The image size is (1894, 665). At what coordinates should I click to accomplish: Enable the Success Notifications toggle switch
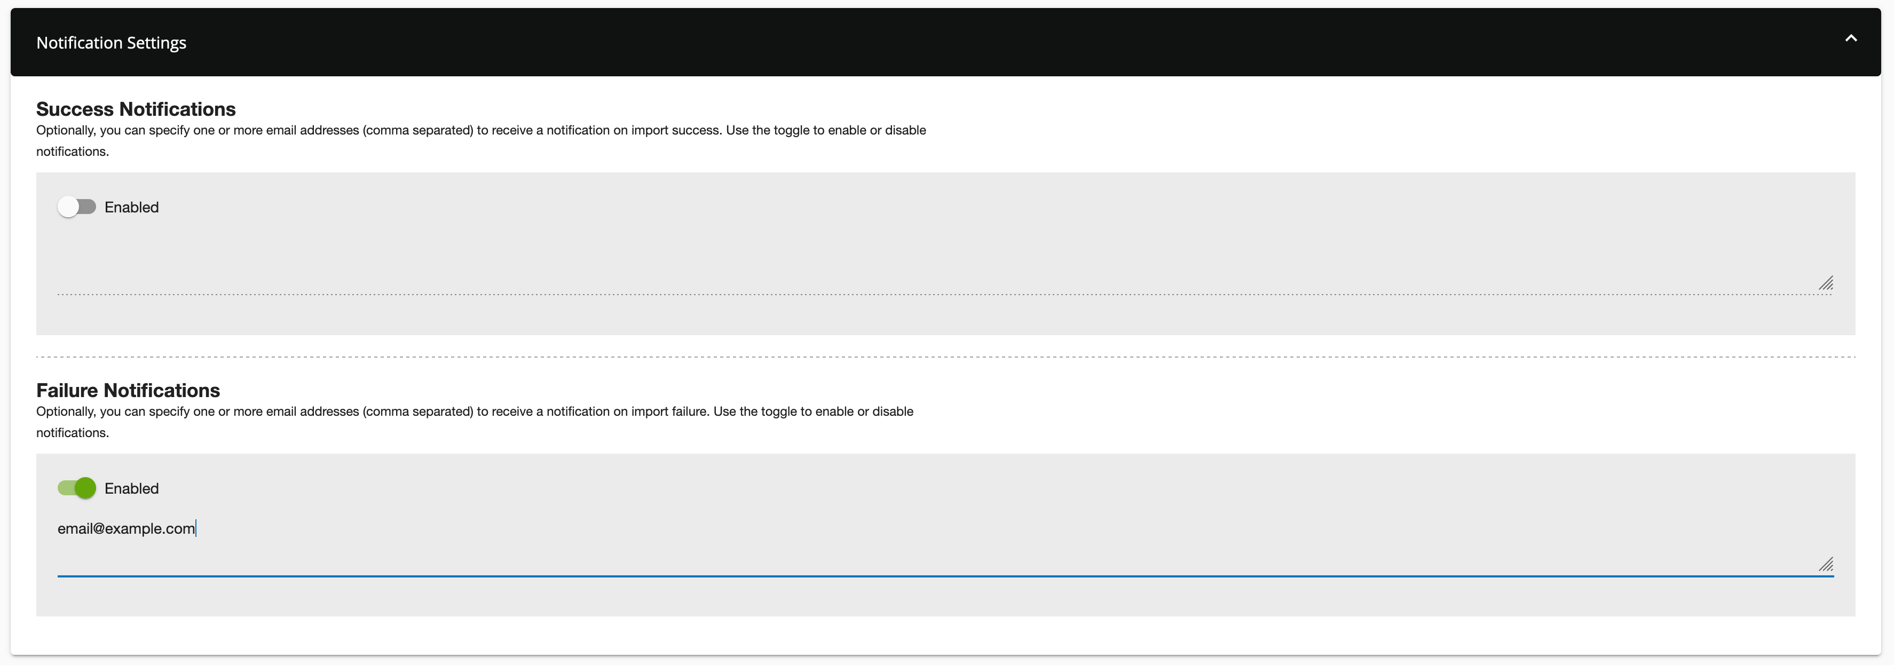(77, 207)
